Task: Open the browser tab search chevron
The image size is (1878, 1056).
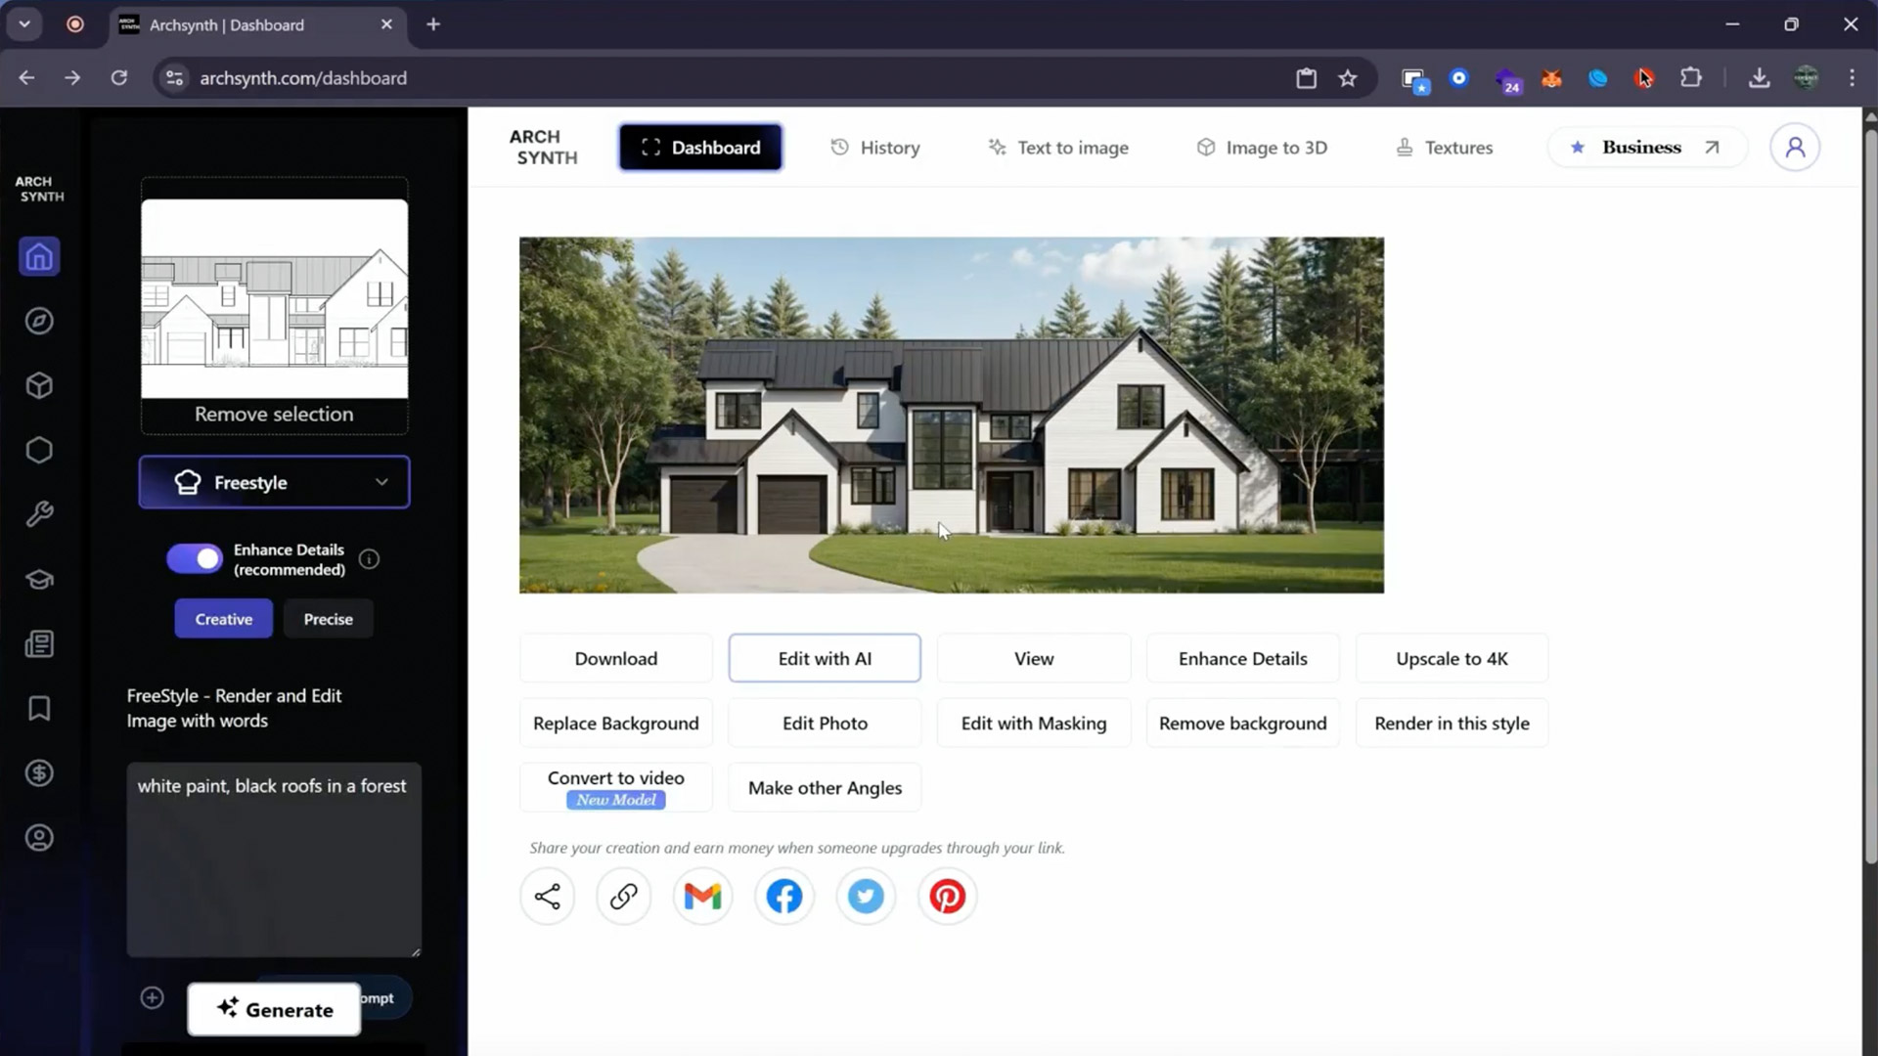Action: pyautogui.click(x=24, y=24)
